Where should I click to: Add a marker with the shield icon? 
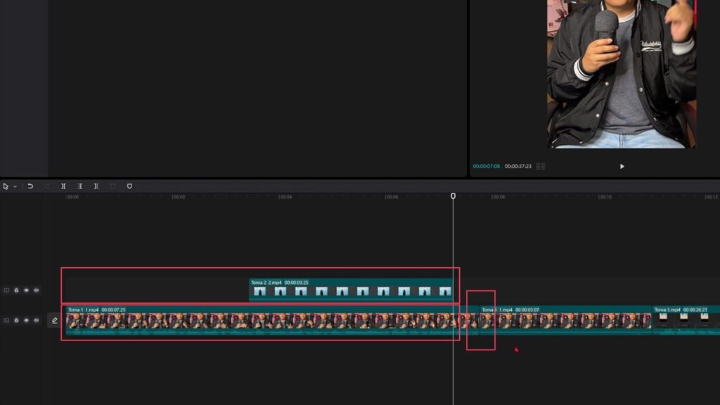tap(129, 186)
